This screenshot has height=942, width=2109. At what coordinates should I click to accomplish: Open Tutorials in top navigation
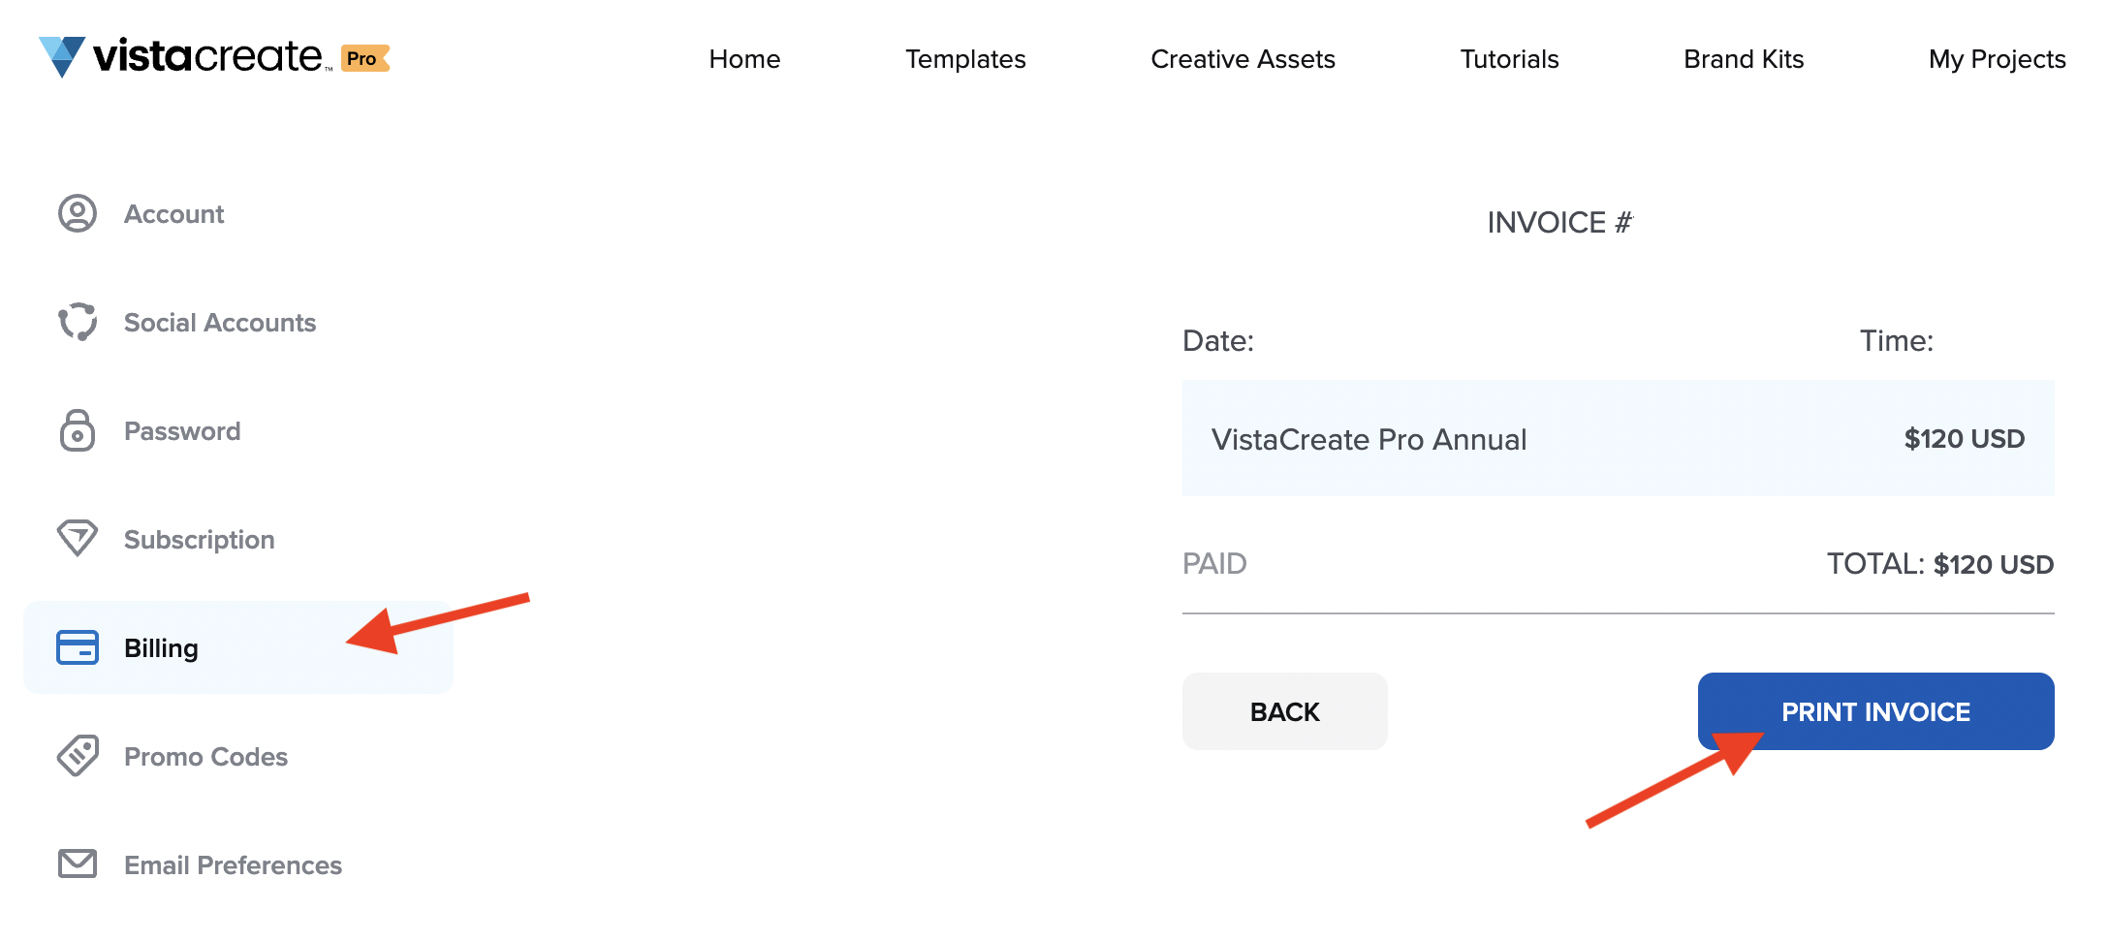[1509, 59]
